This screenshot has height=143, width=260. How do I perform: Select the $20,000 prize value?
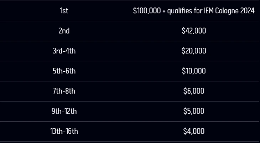pos(194,51)
